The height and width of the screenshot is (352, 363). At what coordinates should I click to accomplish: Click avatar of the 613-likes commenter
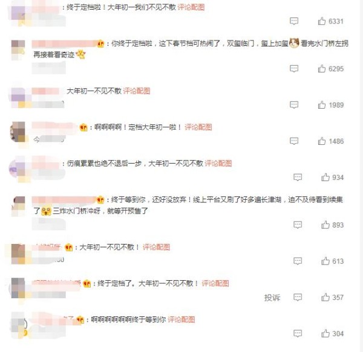click(18, 254)
